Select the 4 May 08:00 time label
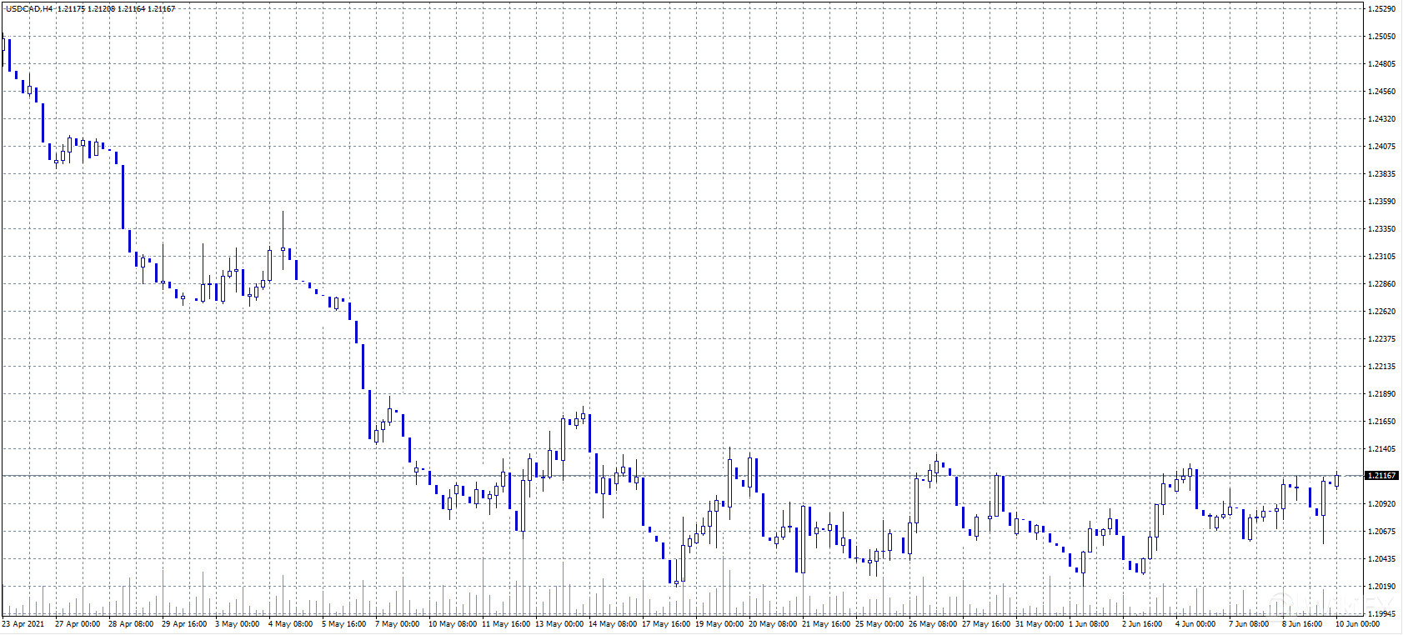Viewport: 1403px width, 635px height. (x=290, y=624)
